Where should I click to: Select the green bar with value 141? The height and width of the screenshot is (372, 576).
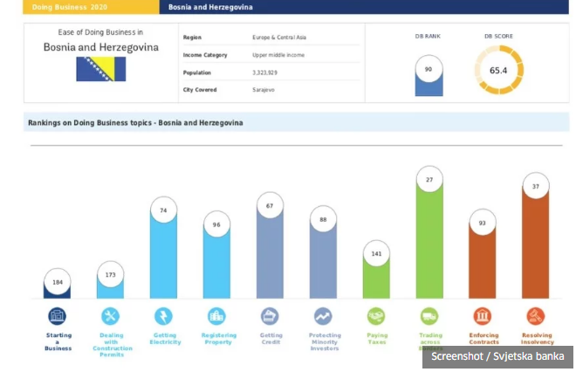[x=376, y=278]
